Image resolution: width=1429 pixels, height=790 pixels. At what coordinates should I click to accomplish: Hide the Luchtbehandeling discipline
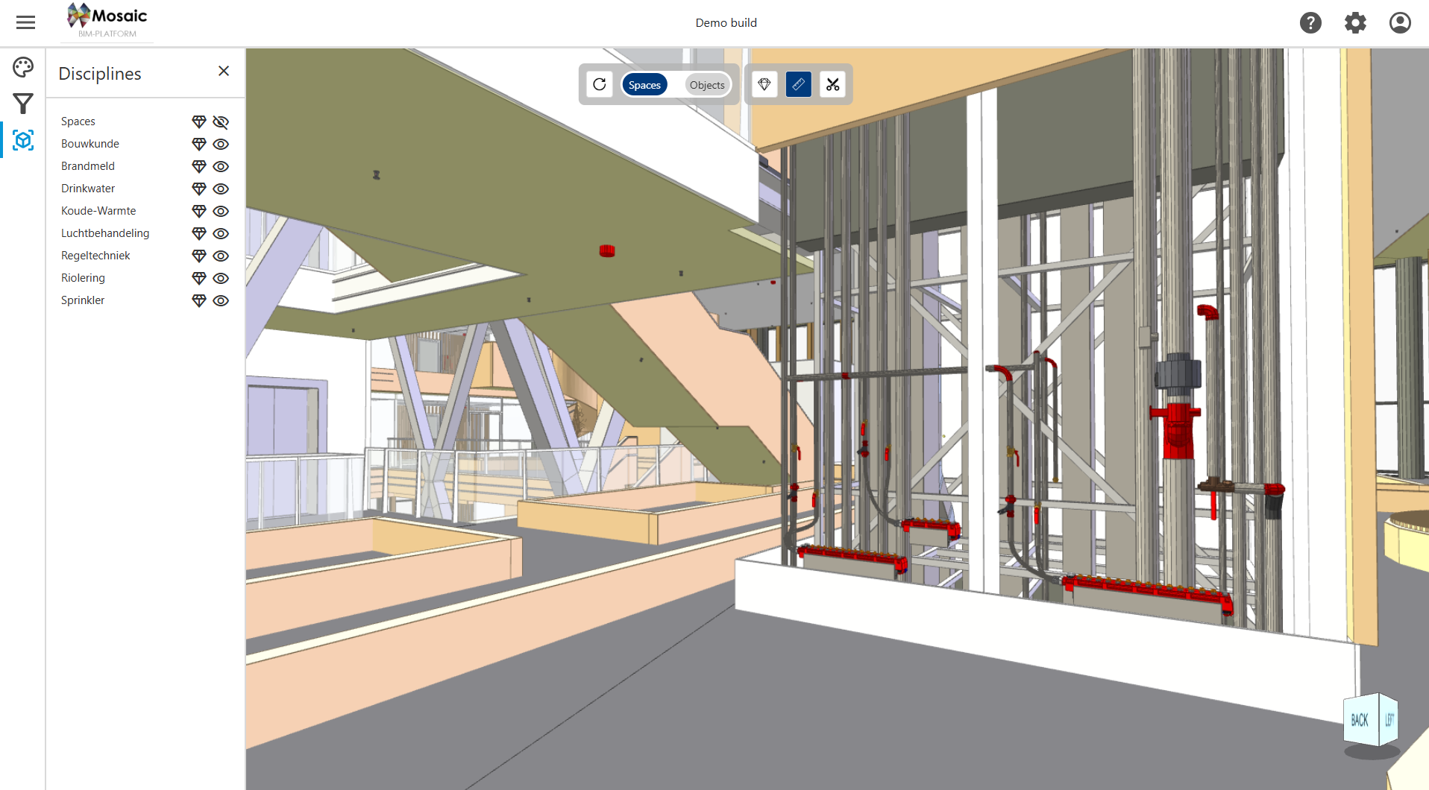pyautogui.click(x=221, y=233)
